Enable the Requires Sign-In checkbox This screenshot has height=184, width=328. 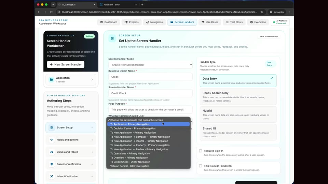pyautogui.click(x=201, y=151)
